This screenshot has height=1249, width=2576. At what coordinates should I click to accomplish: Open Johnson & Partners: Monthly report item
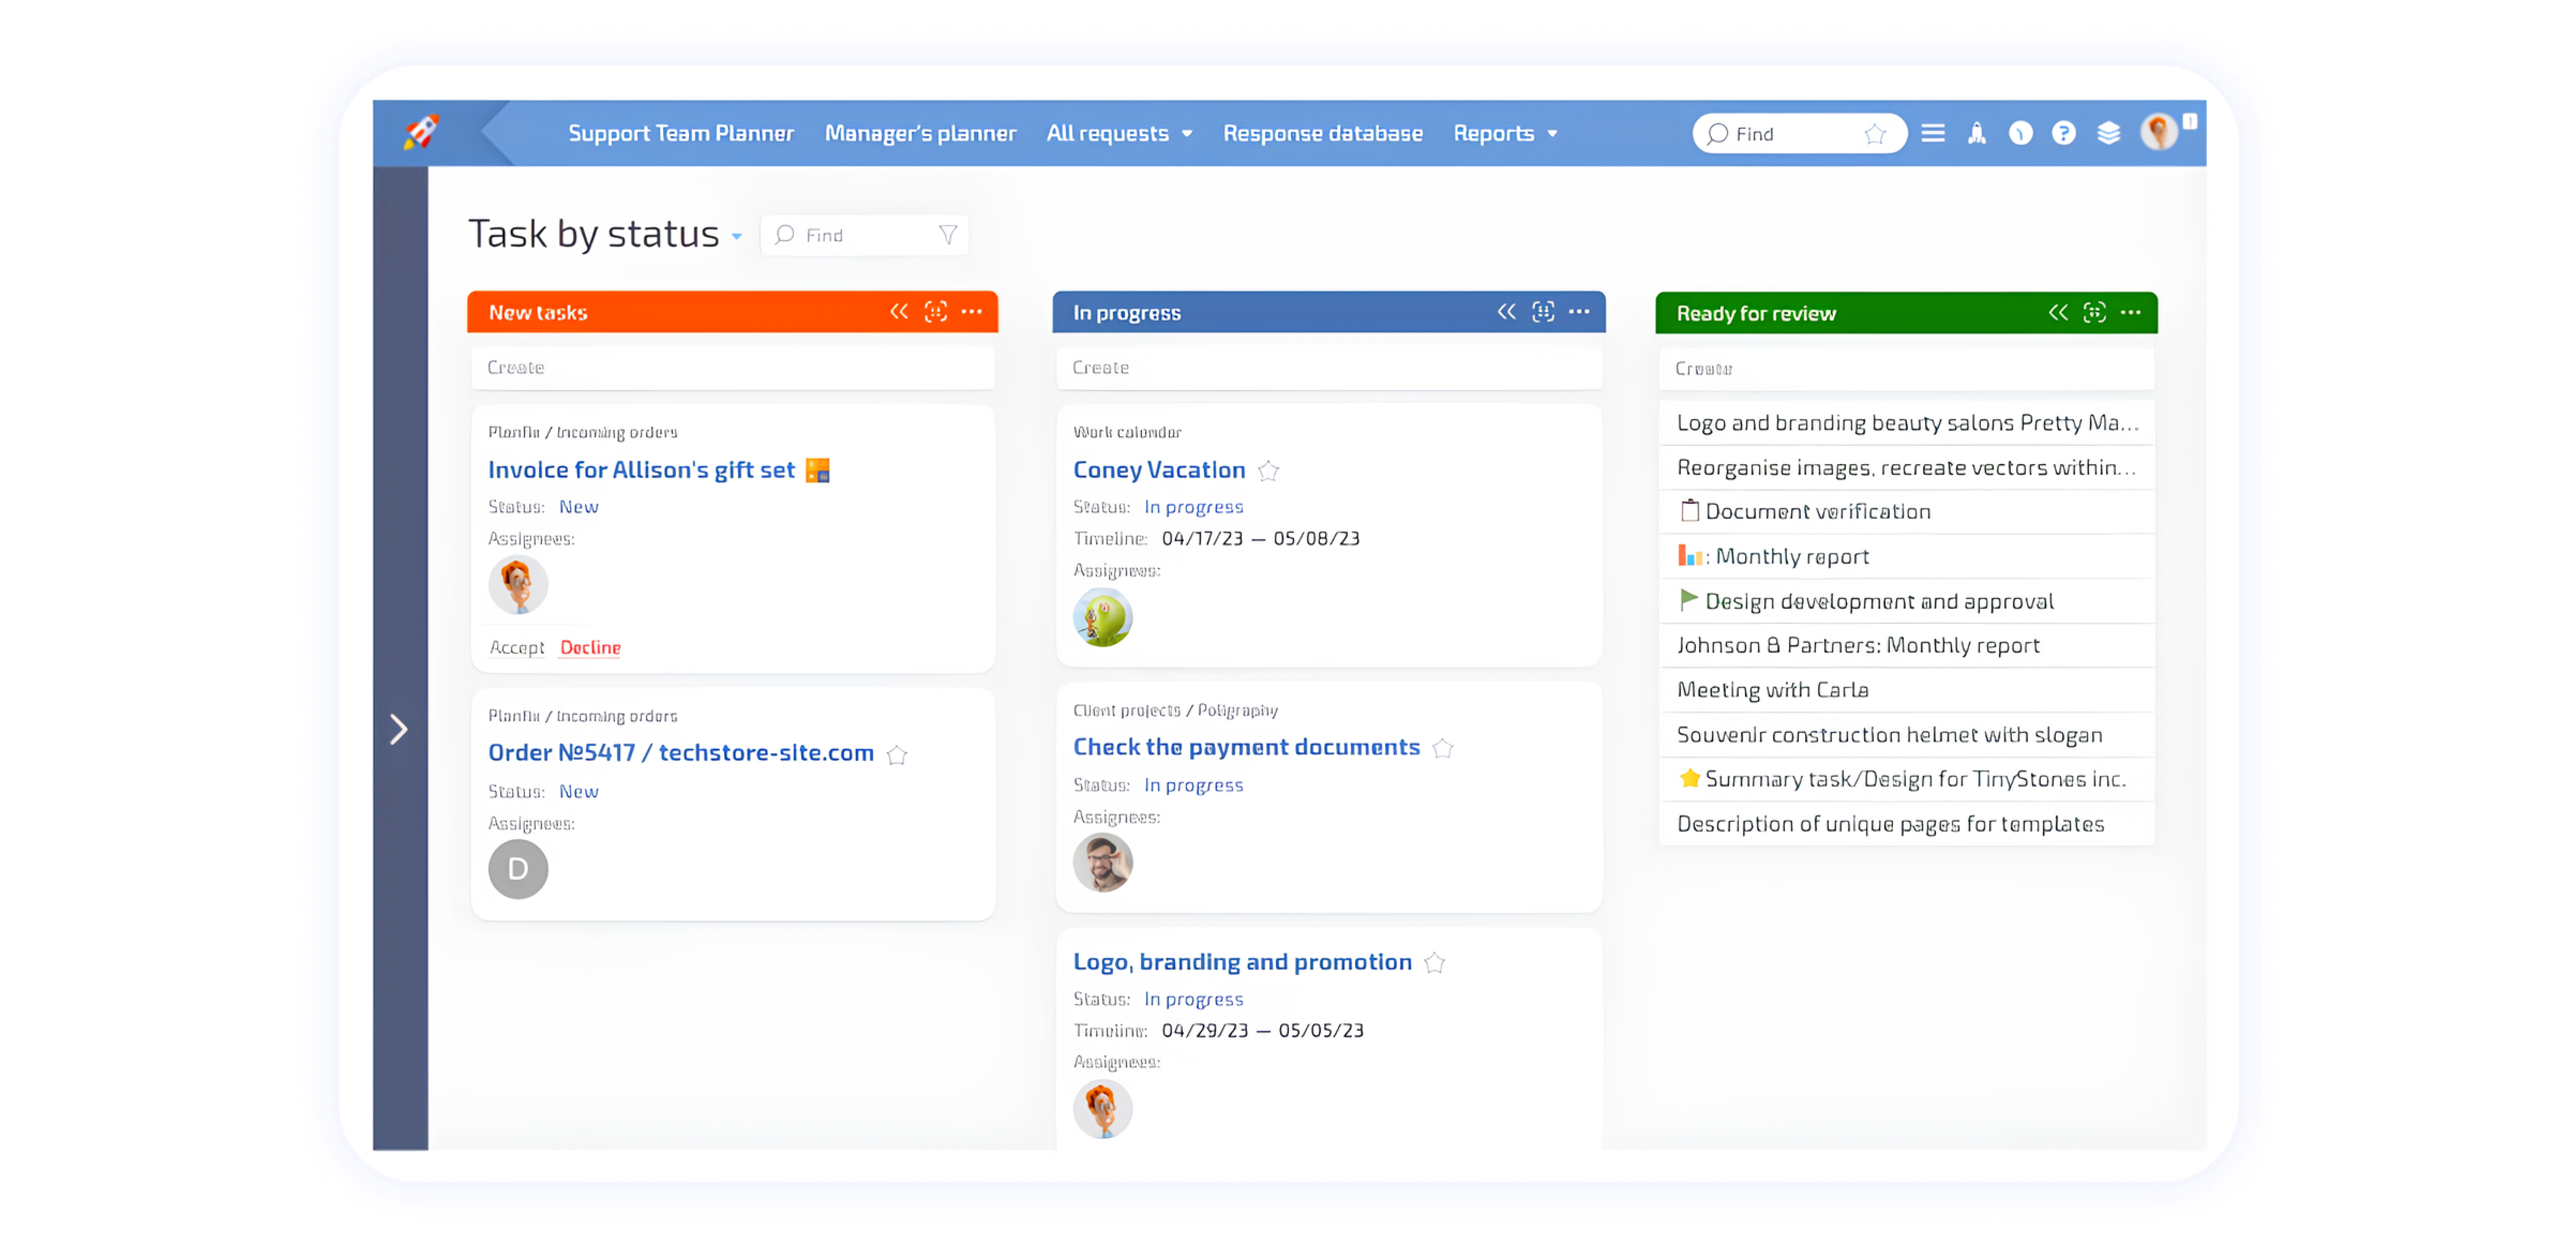pos(1907,646)
